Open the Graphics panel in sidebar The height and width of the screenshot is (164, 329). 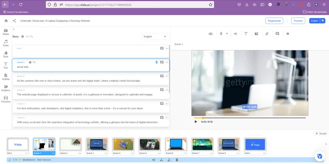pos(6,88)
